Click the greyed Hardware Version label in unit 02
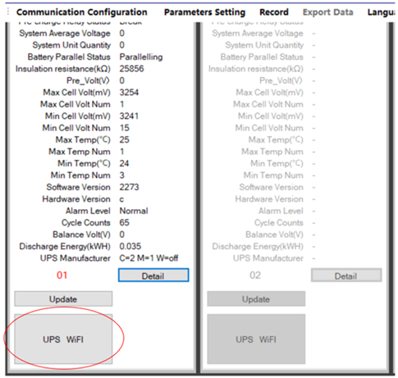The image size is (398, 378). tap(269, 199)
